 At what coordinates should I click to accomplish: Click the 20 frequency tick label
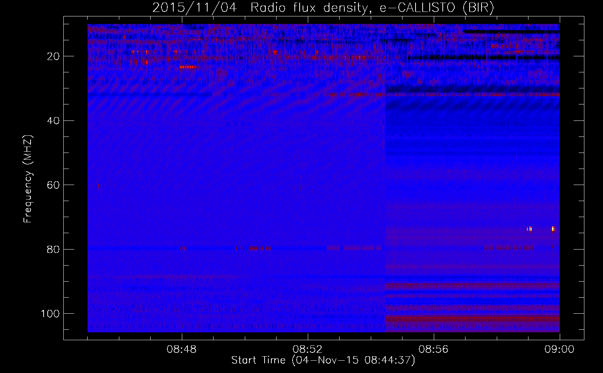tap(54, 56)
